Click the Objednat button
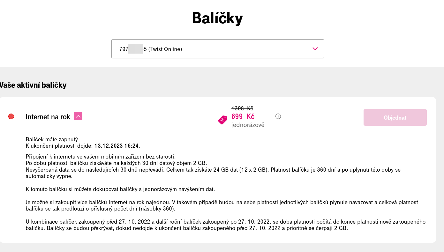This screenshot has width=444, height=252. pyautogui.click(x=395, y=117)
